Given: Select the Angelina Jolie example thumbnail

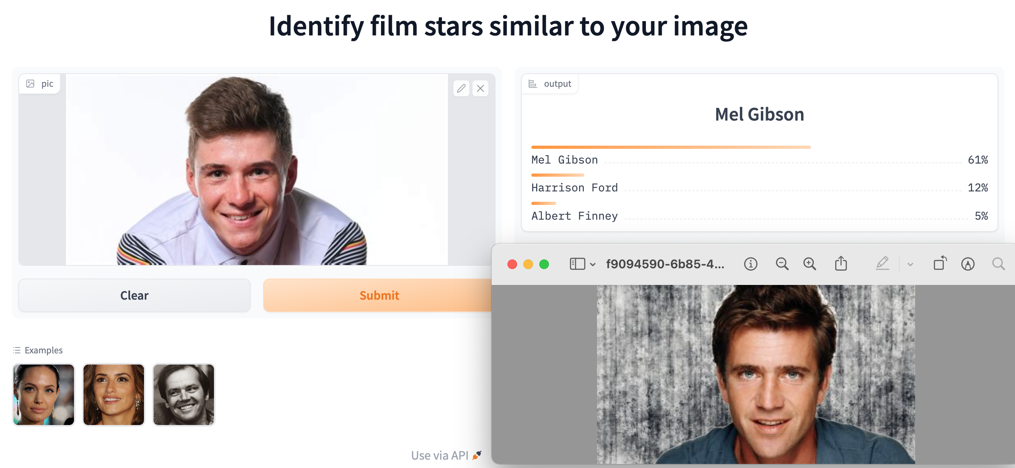Looking at the screenshot, I should [44, 394].
